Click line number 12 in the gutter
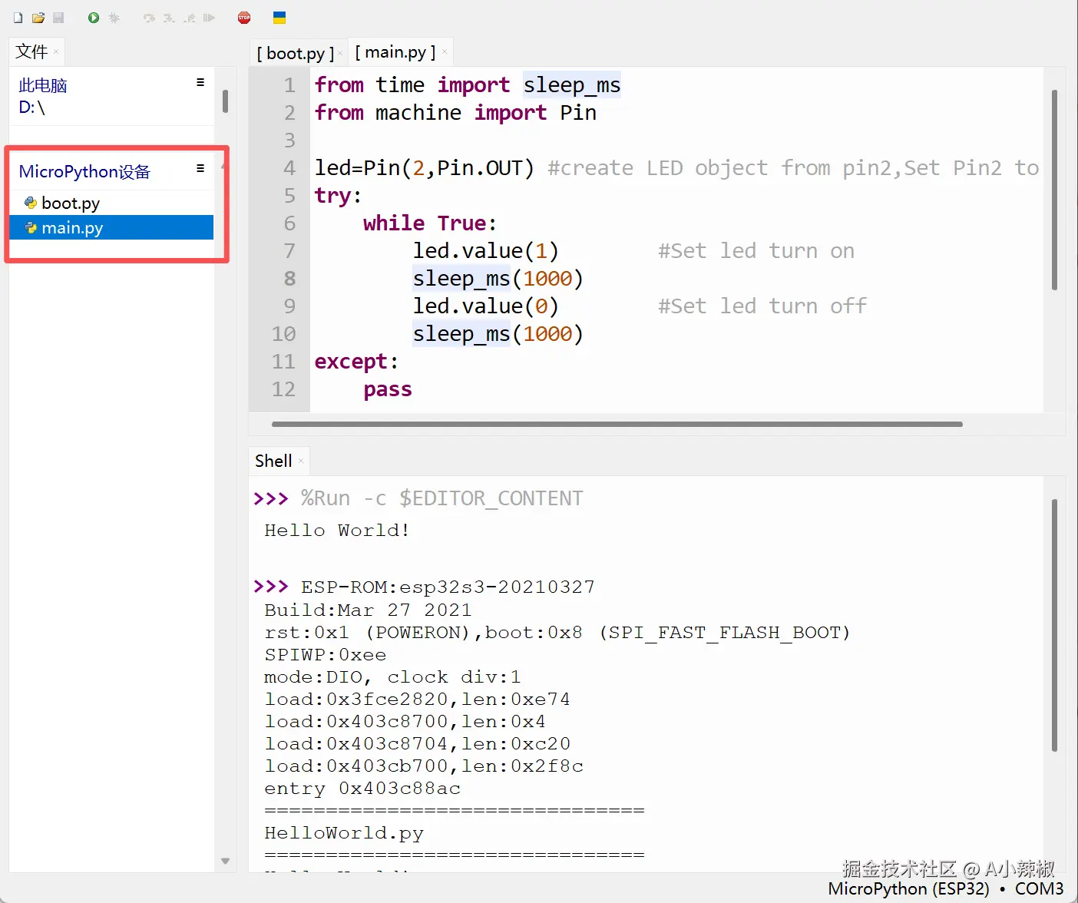The height and width of the screenshot is (903, 1078). (x=283, y=389)
